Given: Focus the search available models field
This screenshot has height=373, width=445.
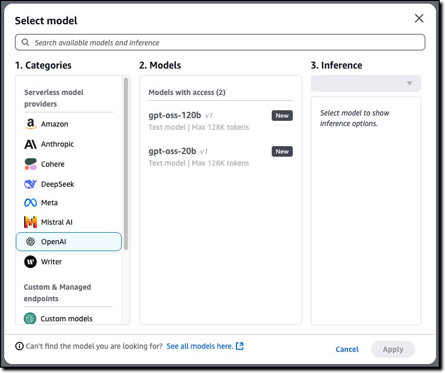Looking at the screenshot, I should [x=220, y=42].
